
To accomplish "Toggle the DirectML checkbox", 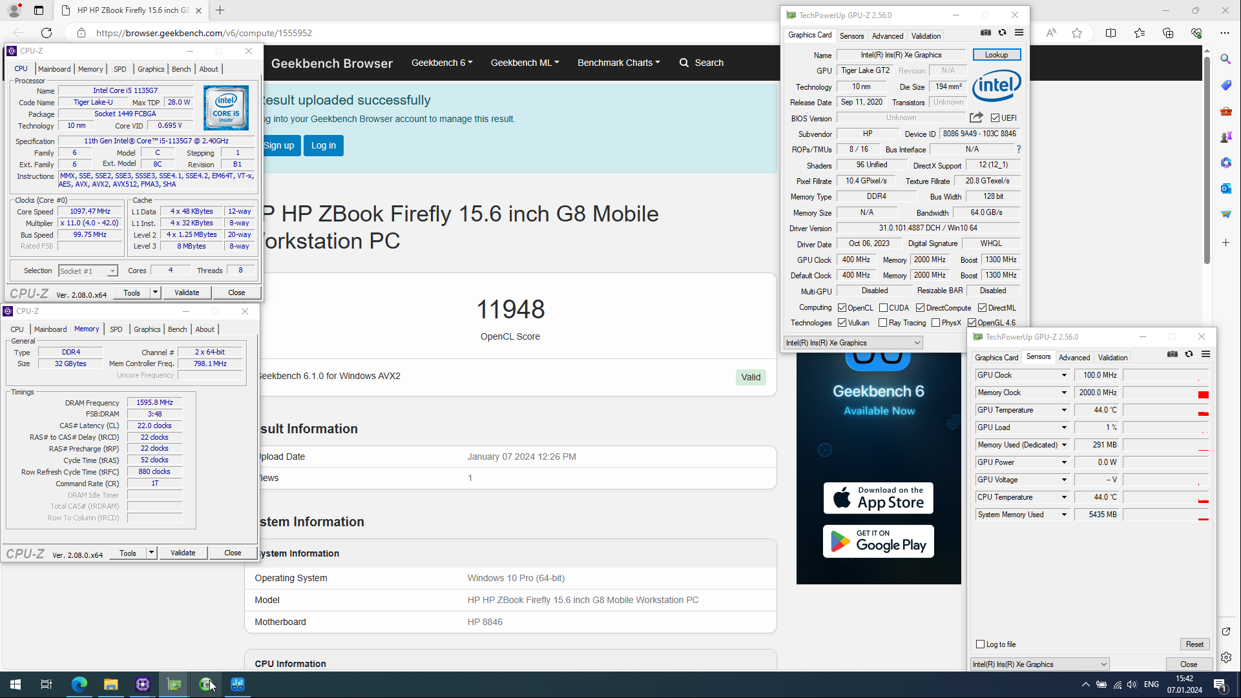I will [982, 308].
